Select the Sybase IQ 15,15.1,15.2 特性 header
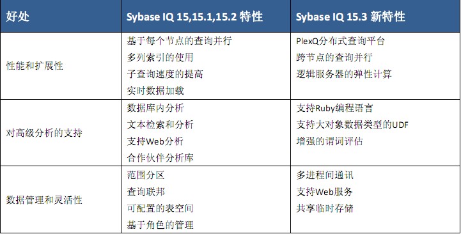The width and height of the screenshot is (461, 234). [x=194, y=17]
